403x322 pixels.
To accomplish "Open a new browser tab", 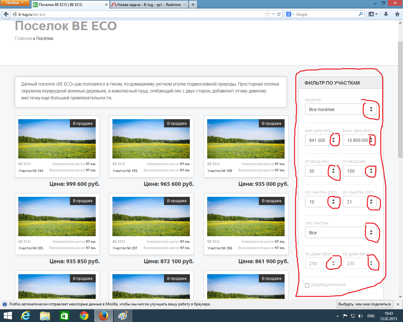I will [x=193, y=5].
